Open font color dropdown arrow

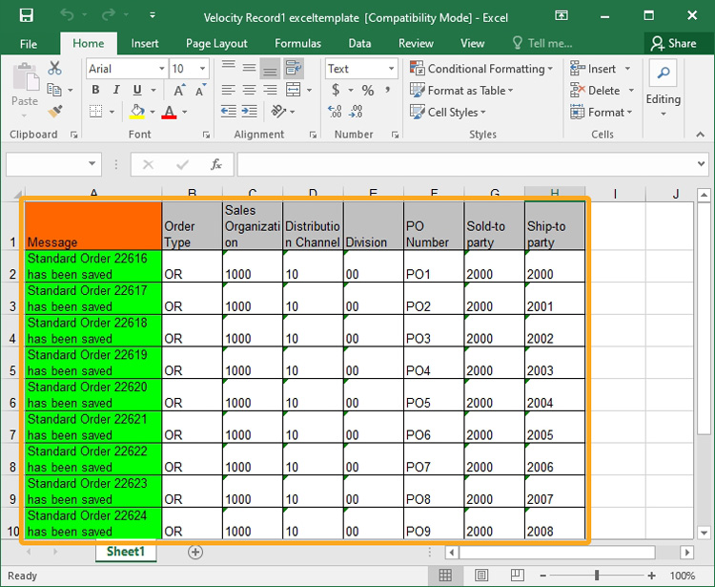185,112
